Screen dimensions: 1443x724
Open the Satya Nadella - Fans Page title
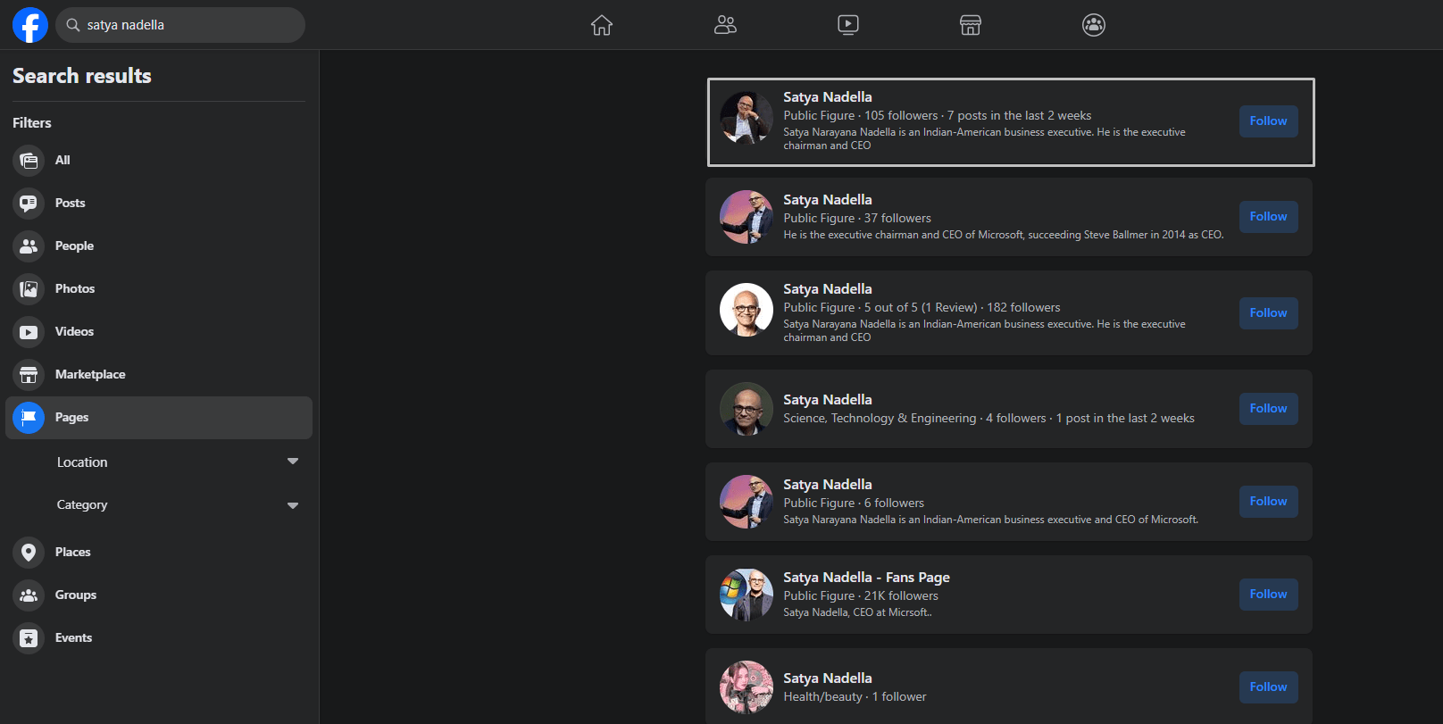[866, 578]
